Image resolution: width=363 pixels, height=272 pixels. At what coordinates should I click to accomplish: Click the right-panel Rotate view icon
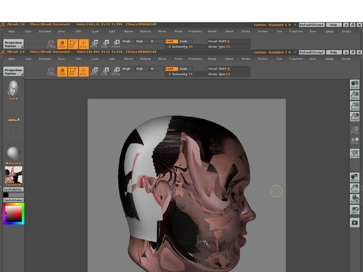354,199
